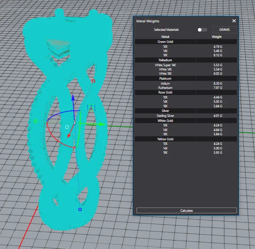Close the Metal Weights panel
Image resolution: width=255 pixels, height=249 pixels.
(234, 21)
